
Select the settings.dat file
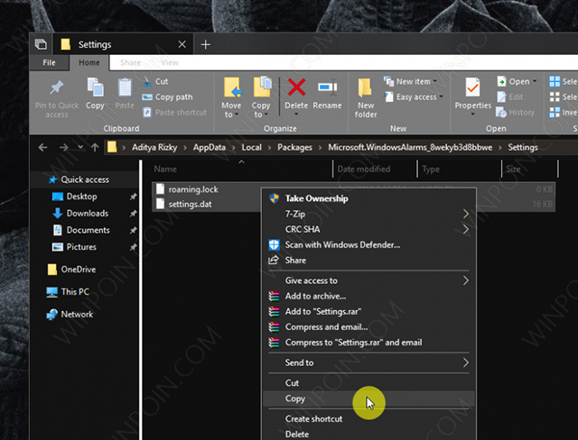(190, 204)
